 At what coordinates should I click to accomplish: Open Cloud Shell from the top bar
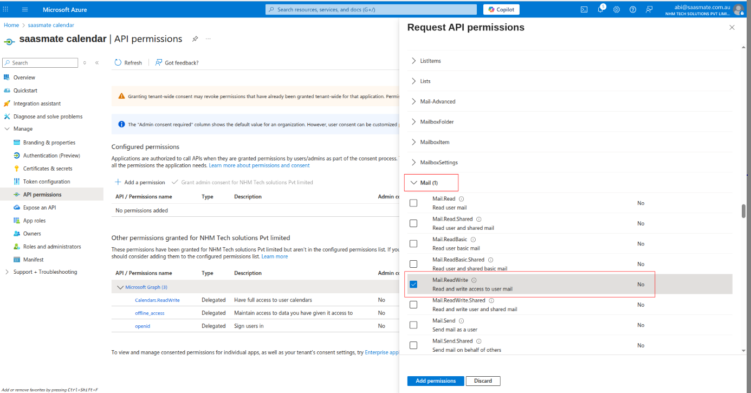(584, 10)
